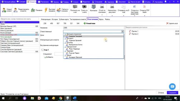This screenshot has height=101, width=180.
Task: Start Быстрая продажа lightning icon
Action: tap(46, 10)
